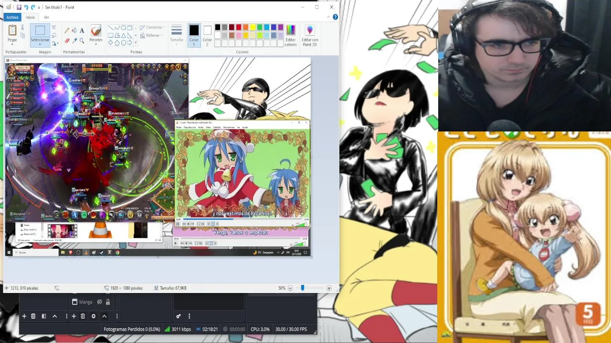Click the Copy icon under Cortar
The image size is (611, 343).
pyautogui.click(x=22, y=35)
